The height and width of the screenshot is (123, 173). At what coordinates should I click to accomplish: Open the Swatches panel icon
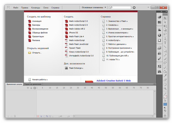[159, 22]
